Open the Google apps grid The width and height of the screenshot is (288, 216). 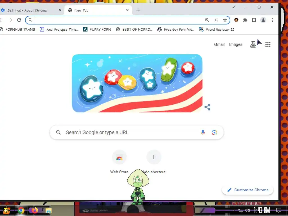pos(268,44)
